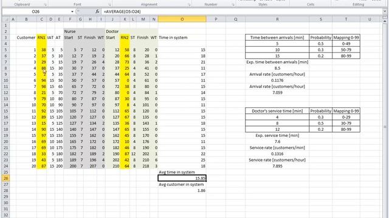This screenshot has width=389, height=218.
Task: Click the cell with value 7.059
Action: pyautogui.click(x=277, y=93)
